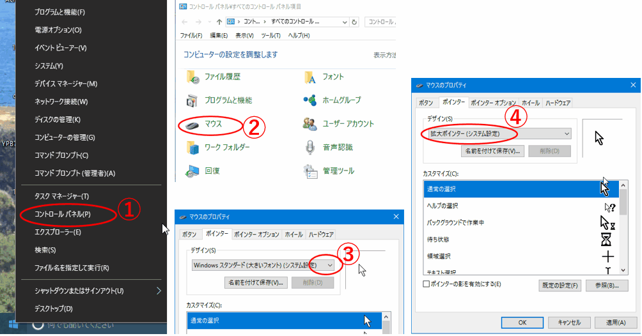Open コントロール パネル(P) in the context menu
The height and width of the screenshot is (336, 642).
click(x=62, y=214)
